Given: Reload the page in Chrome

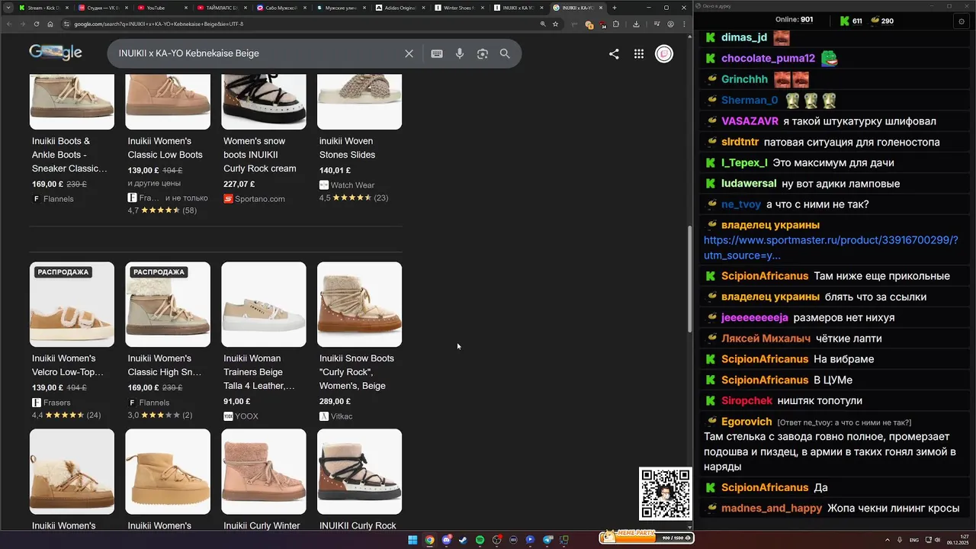Looking at the screenshot, I should tap(36, 24).
